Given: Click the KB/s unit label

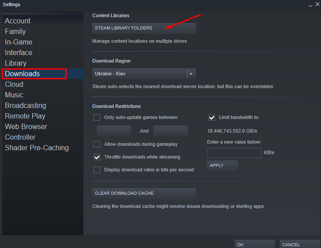Looking at the screenshot, I should [x=269, y=152].
